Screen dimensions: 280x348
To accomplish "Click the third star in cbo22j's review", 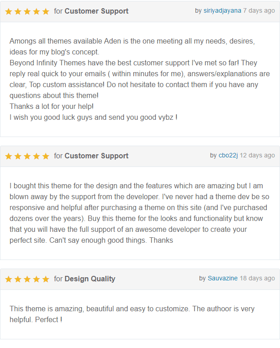I will [x=27, y=156].
